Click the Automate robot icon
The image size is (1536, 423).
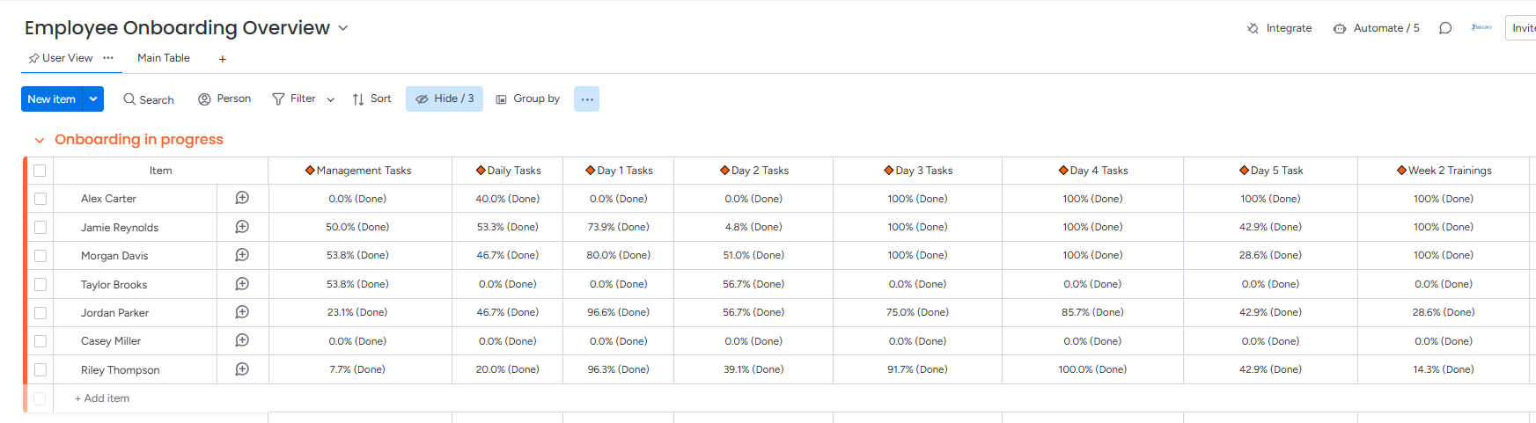coord(1339,28)
